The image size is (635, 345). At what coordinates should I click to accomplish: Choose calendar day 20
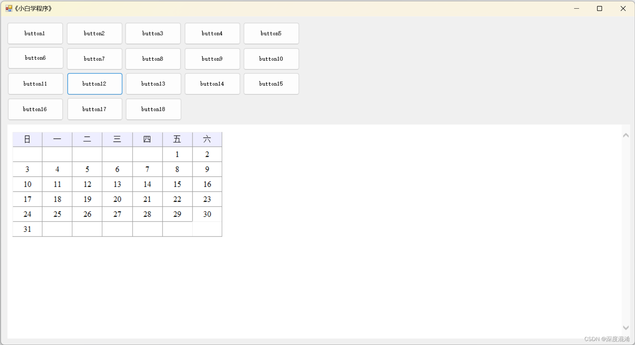tap(117, 199)
